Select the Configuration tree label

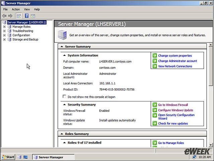point(21,35)
